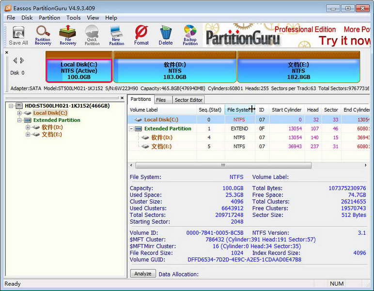Collapse the HD0:ST500LM021 disk tree node

11,106
